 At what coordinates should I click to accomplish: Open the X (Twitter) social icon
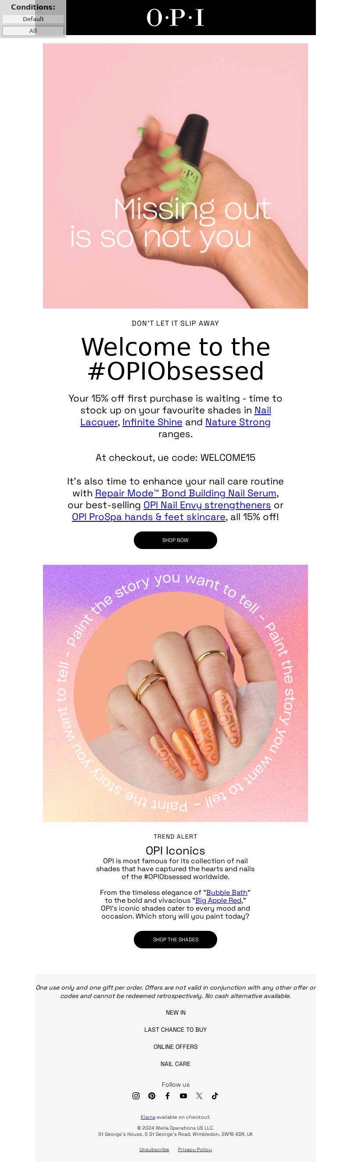(199, 1095)
